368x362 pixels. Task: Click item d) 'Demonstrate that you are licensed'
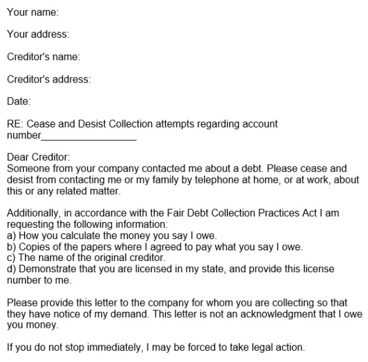click(170, 269)
